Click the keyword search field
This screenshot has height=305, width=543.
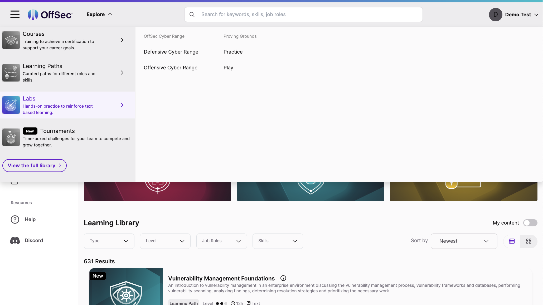click(303, 14)
